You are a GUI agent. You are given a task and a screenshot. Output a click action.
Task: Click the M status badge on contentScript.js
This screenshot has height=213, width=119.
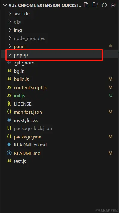click(110, 87)
